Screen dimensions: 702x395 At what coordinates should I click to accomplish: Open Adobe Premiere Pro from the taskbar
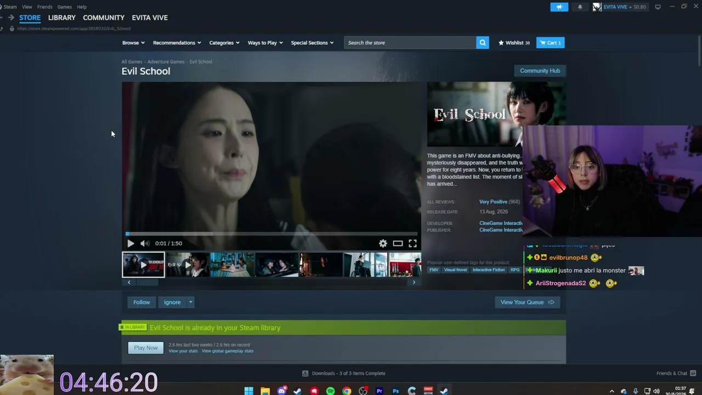coord(379,391)
